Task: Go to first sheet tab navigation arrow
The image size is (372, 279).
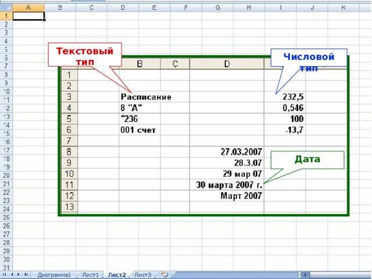Action: pyautogui.click(x=5, y=274)
